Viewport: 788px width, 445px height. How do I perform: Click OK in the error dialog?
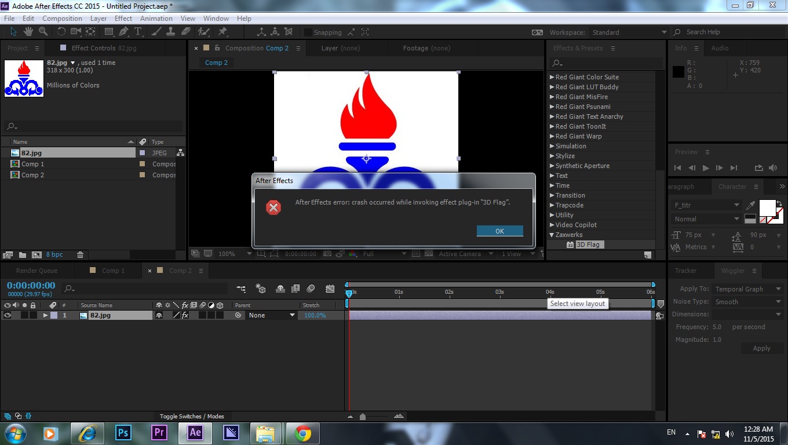[499, 231]
